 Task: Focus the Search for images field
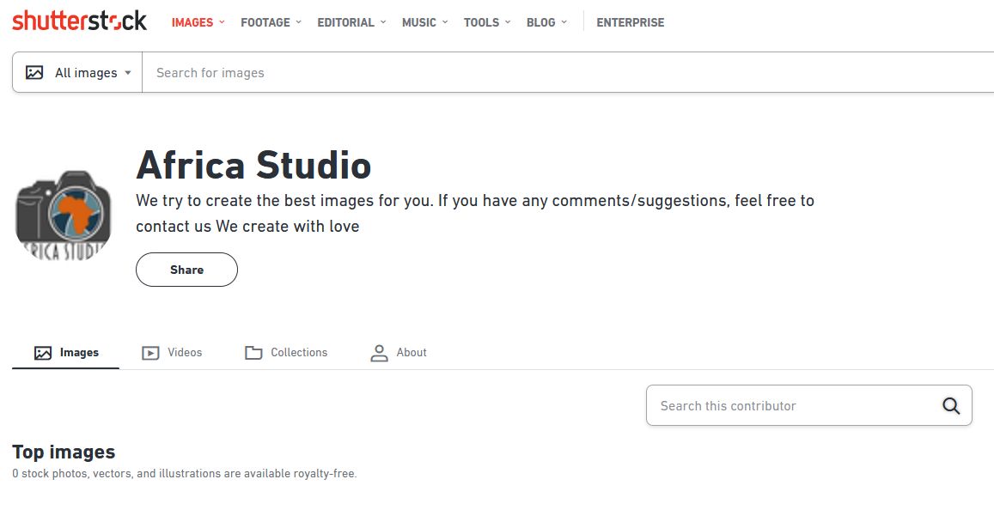tap(567, 72)
